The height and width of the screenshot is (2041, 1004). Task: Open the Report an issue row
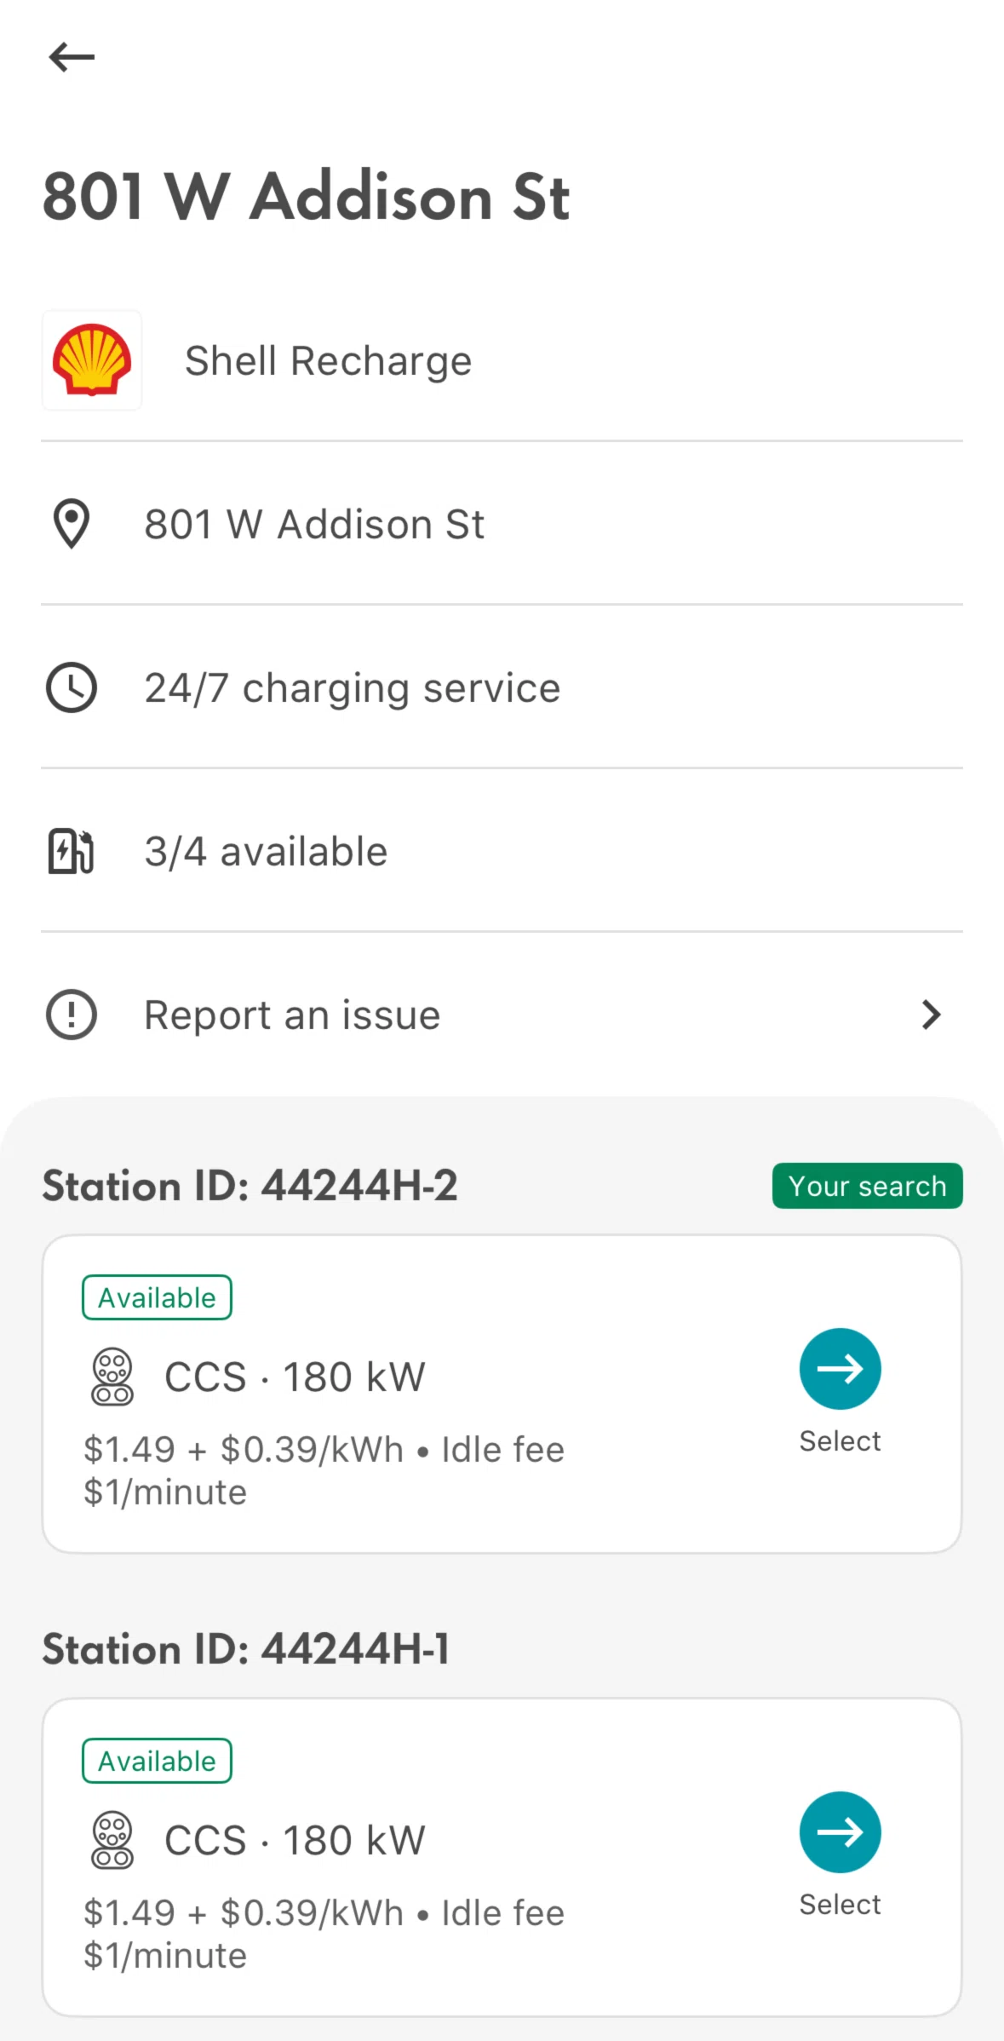[x=502, y=1014]
